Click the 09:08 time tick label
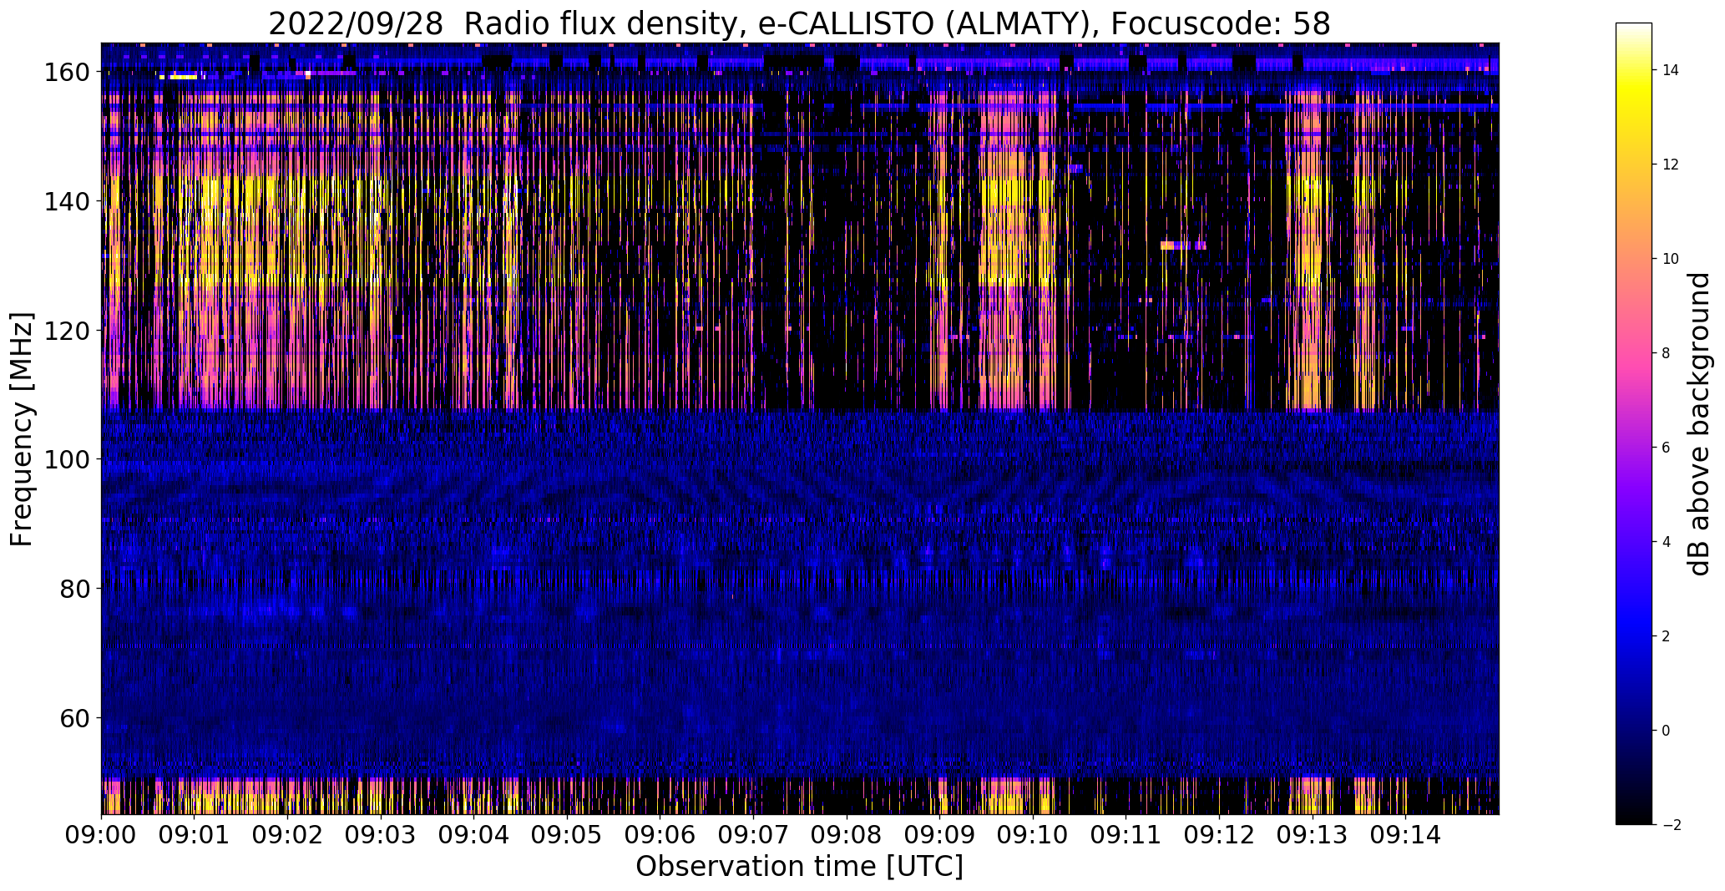The height and width of the screenshot is (891, 1725). [x=847, y=835]
